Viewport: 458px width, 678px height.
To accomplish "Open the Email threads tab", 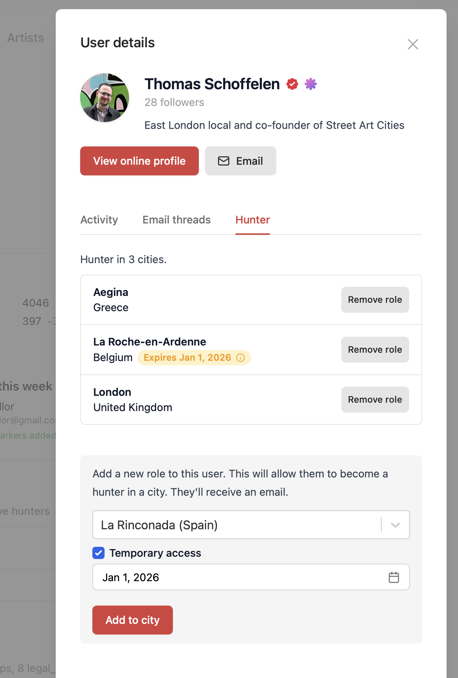I will [177, 220].
